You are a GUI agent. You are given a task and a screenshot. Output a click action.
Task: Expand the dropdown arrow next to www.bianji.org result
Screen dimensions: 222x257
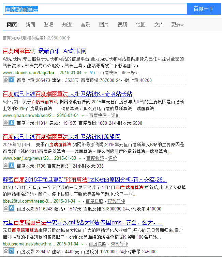pyautogui.click(x=80, y=158)
